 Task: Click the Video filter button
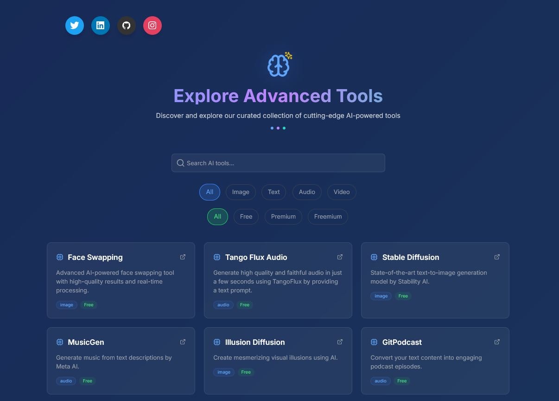click(x=342, y=192)
